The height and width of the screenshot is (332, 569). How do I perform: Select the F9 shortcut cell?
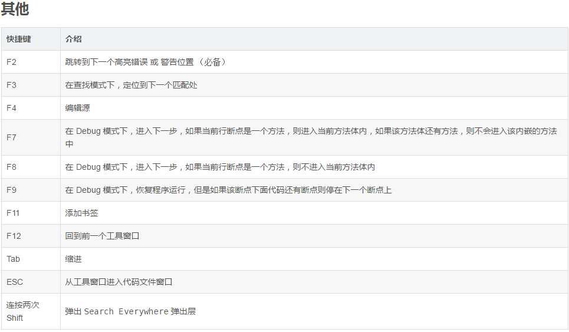(12, 190)
